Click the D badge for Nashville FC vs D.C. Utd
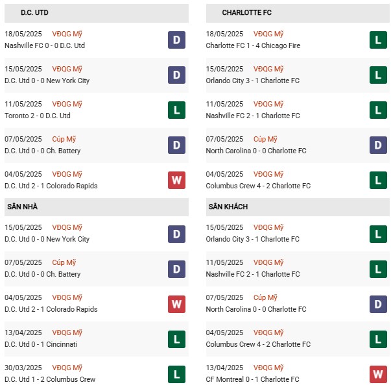 point(176,40)
